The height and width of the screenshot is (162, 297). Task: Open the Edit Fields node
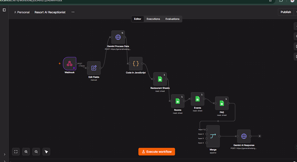point(94,68)
